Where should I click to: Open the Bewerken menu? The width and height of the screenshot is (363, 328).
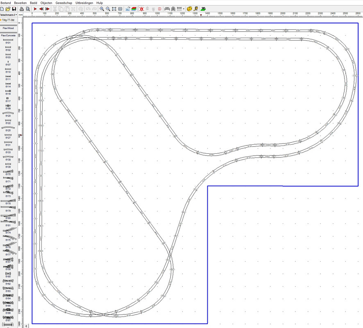coord(20,3)
